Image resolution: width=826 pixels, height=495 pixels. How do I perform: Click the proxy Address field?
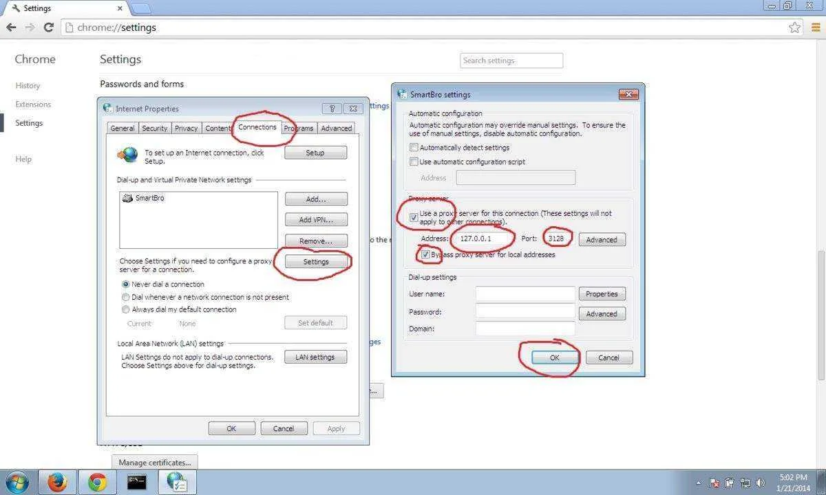pos(482,239)
